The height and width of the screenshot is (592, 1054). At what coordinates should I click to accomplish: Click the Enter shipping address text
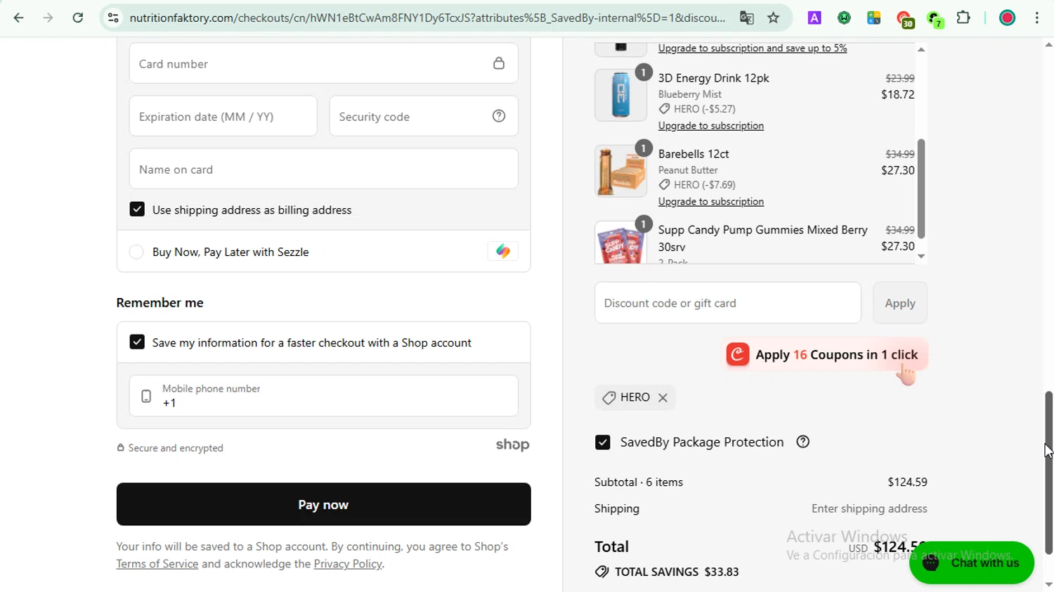tap(869, 508)
